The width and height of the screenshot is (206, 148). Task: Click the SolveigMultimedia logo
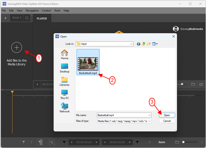tap(188, 29)
